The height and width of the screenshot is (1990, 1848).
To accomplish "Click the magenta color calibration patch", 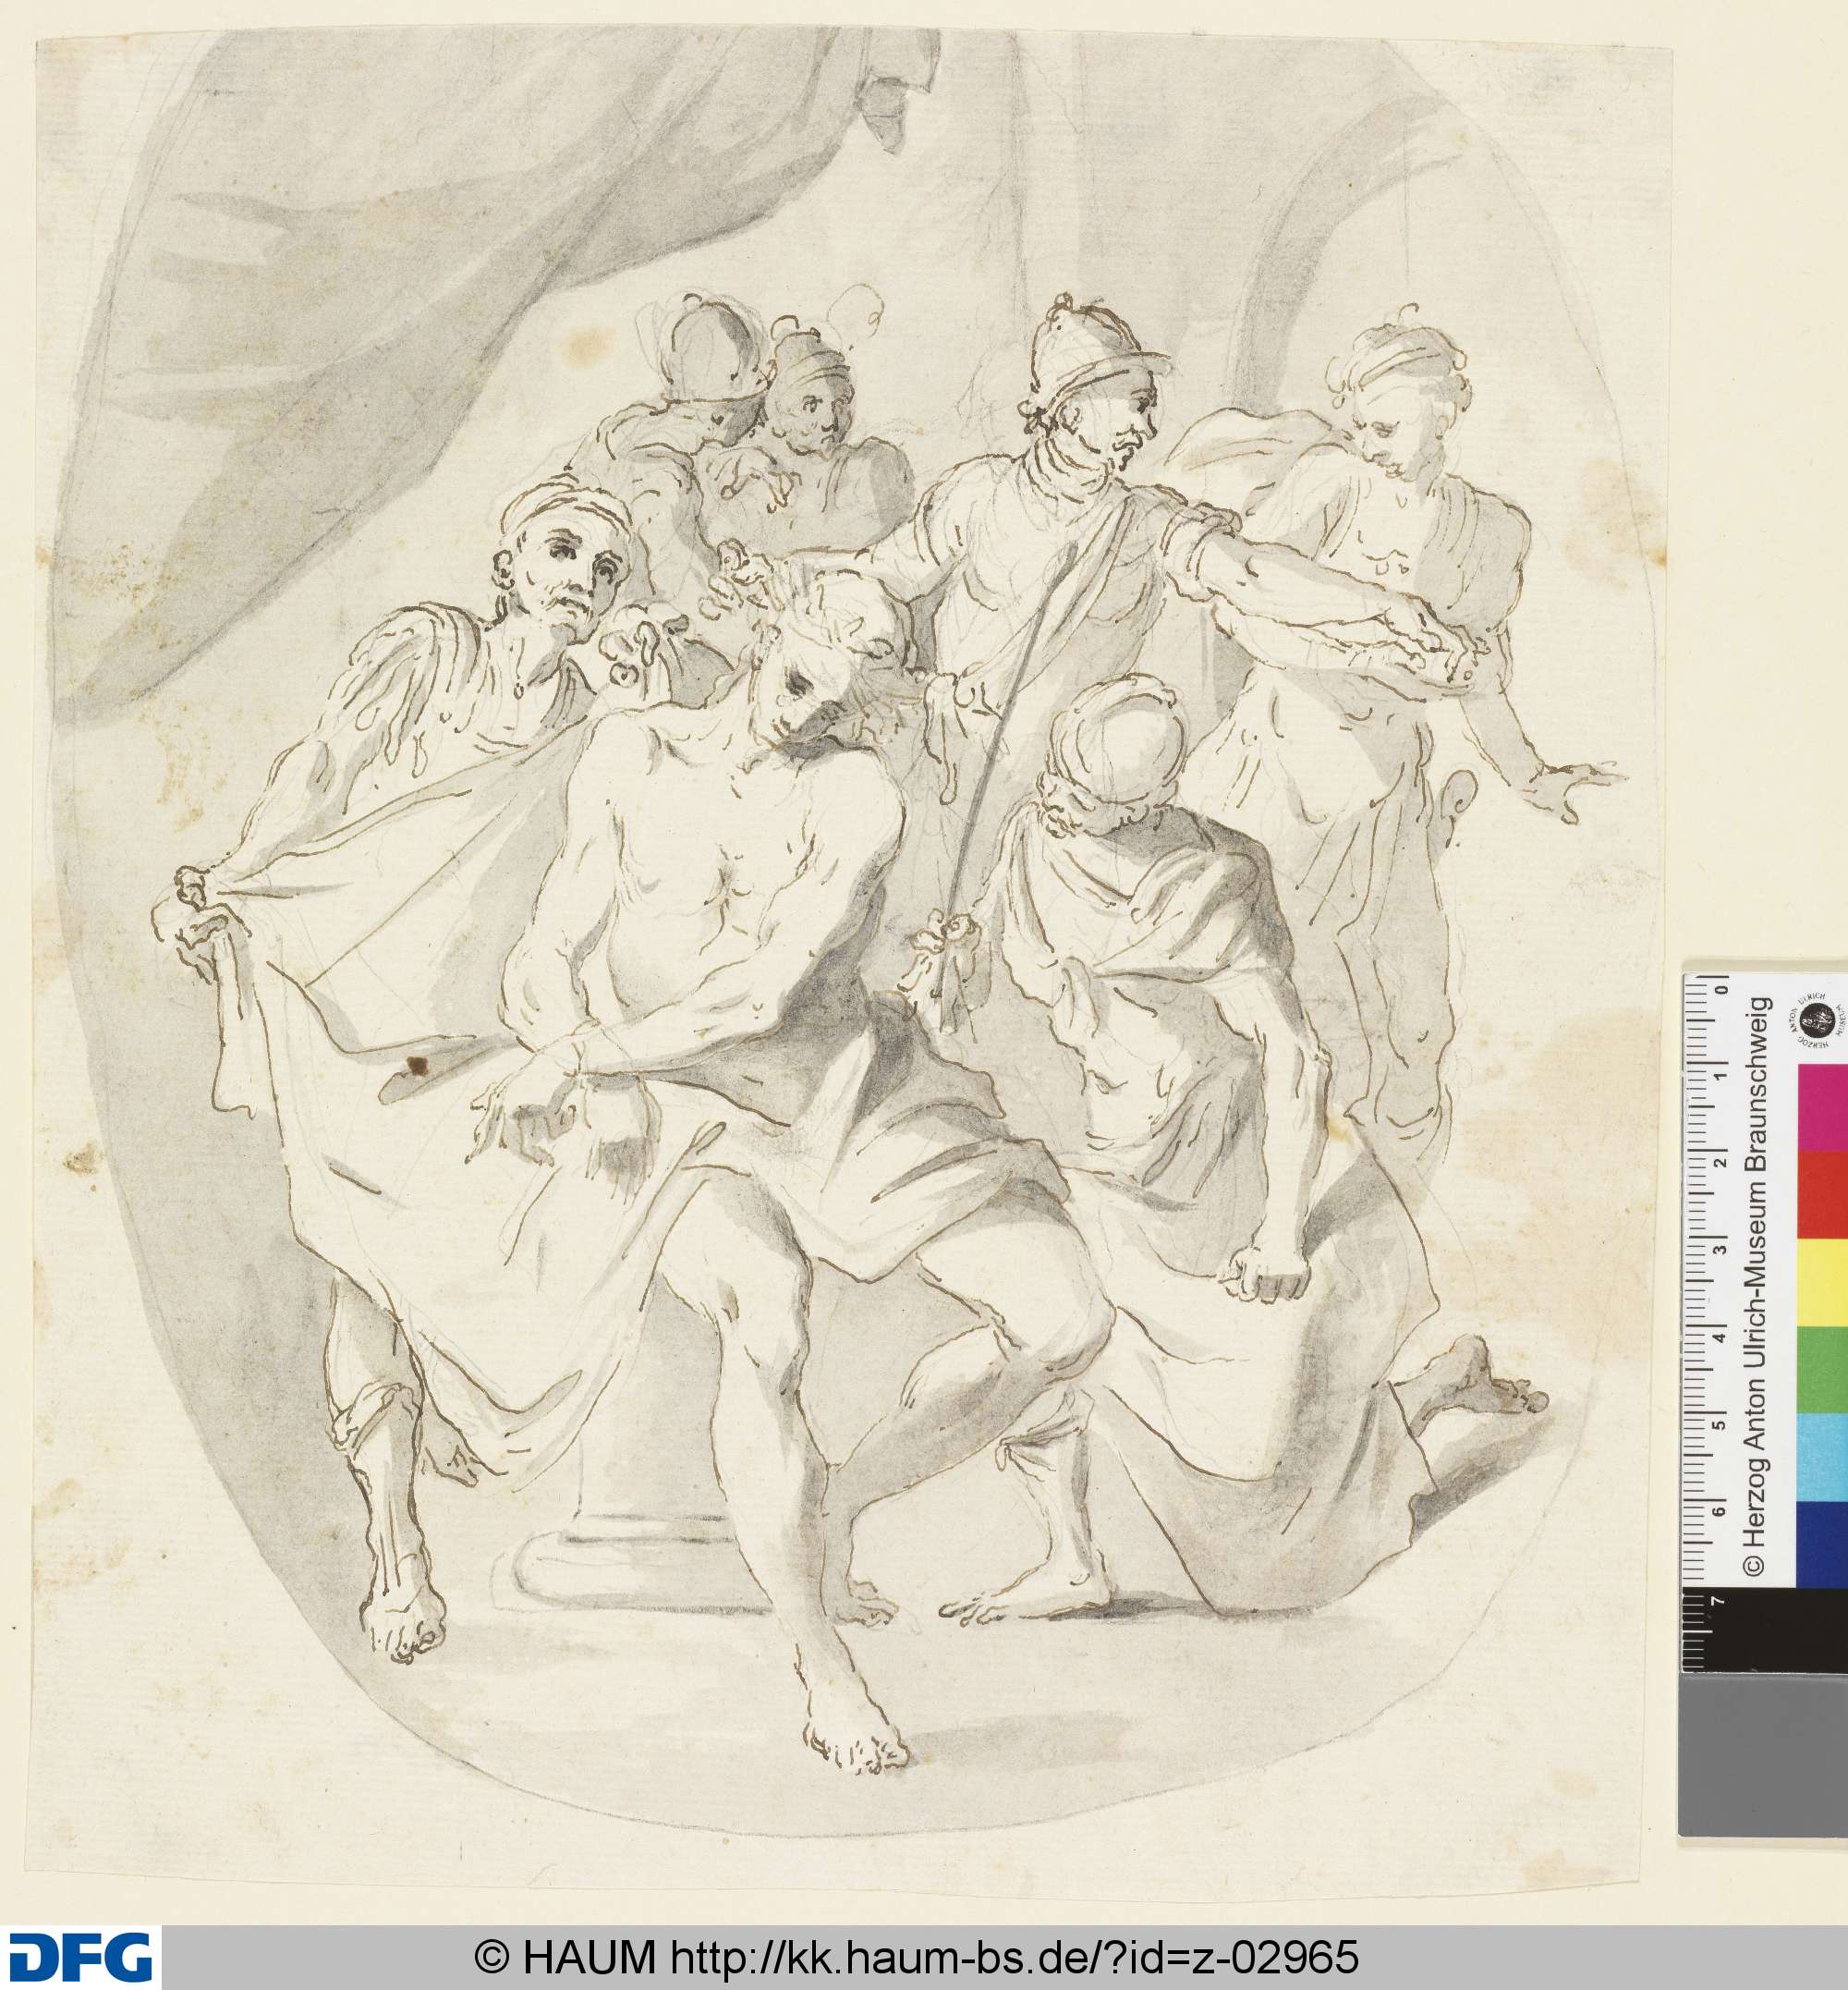I will click(x=1824, y=1106).
